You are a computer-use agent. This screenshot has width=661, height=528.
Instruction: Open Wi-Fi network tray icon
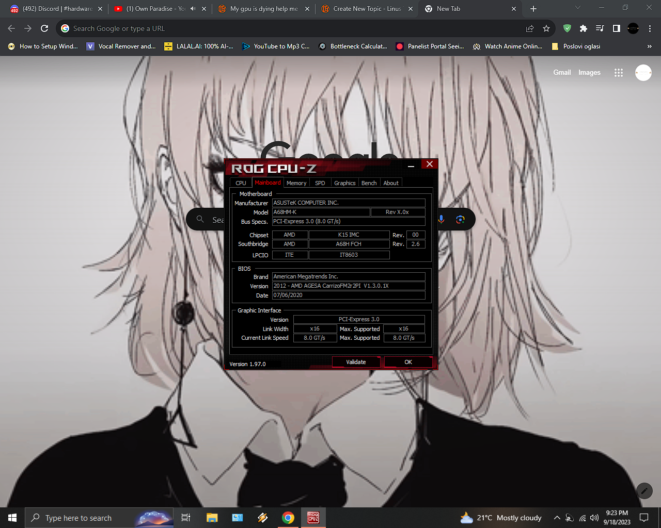pos(583,518)
